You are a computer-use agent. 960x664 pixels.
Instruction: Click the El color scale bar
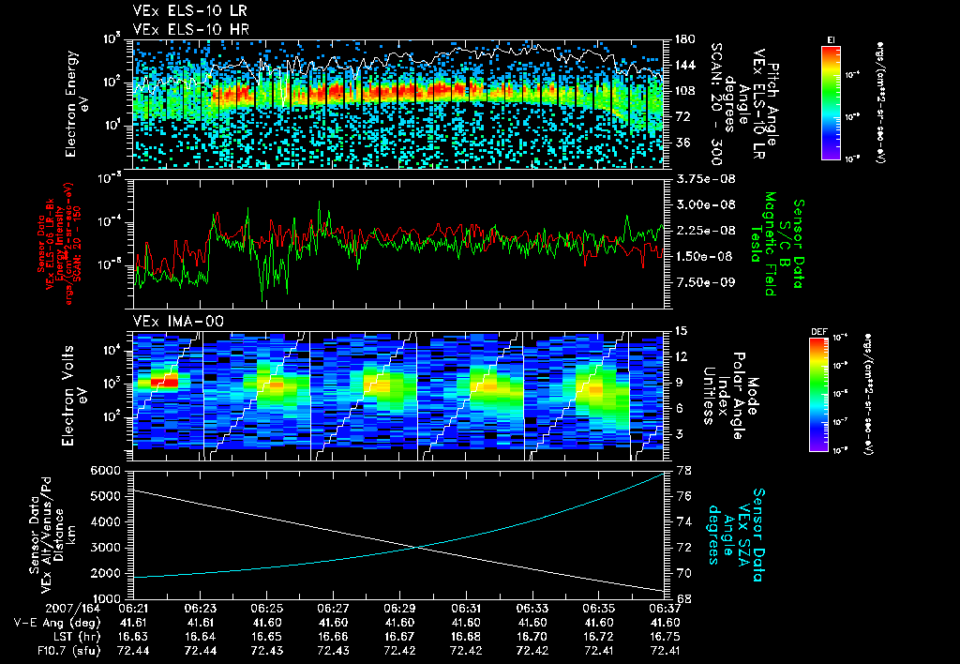pos(831,102)
